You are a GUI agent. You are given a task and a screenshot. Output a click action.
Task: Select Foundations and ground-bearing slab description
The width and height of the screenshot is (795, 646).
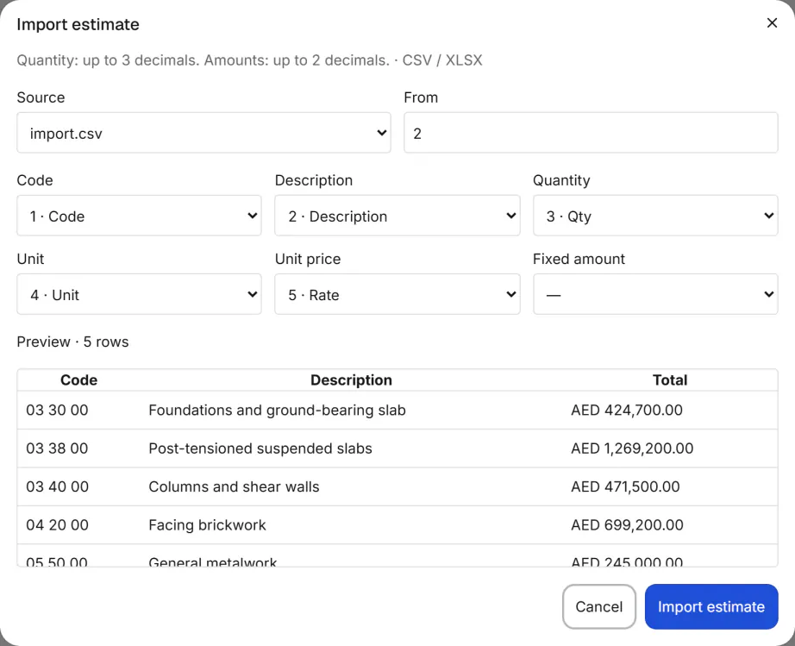(277, 410)
